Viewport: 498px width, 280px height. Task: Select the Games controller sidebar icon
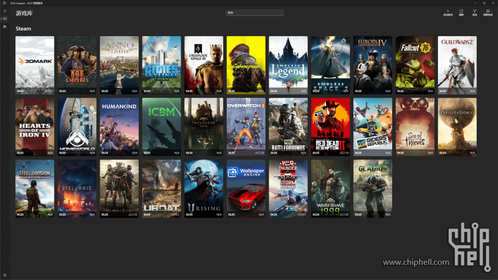pos(5,19)
